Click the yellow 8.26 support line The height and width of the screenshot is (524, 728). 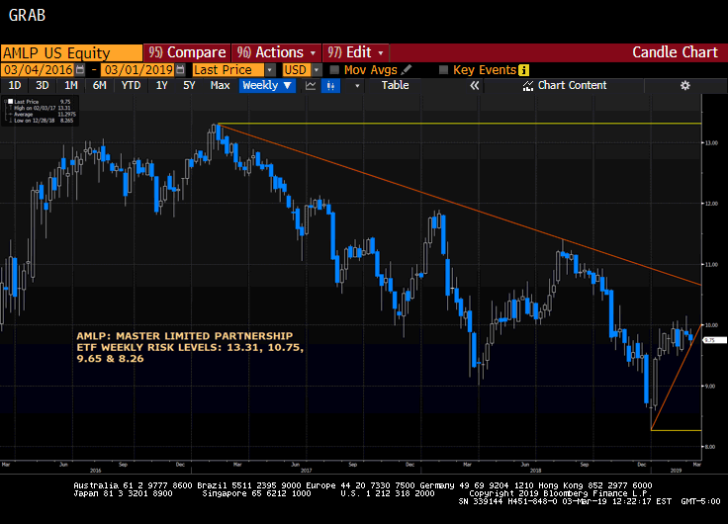pyautogui.click(x=677, y=430)
